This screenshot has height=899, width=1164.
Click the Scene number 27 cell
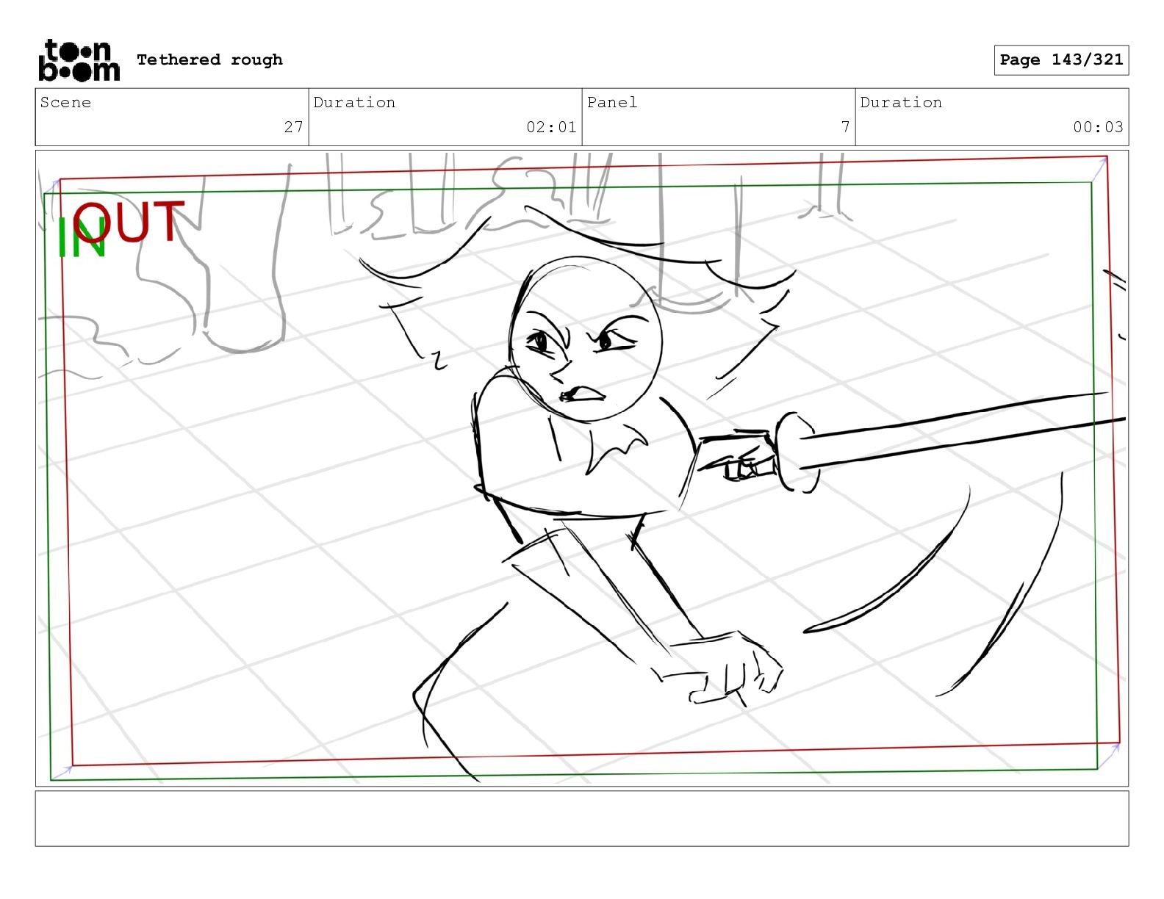click(172, 117)
